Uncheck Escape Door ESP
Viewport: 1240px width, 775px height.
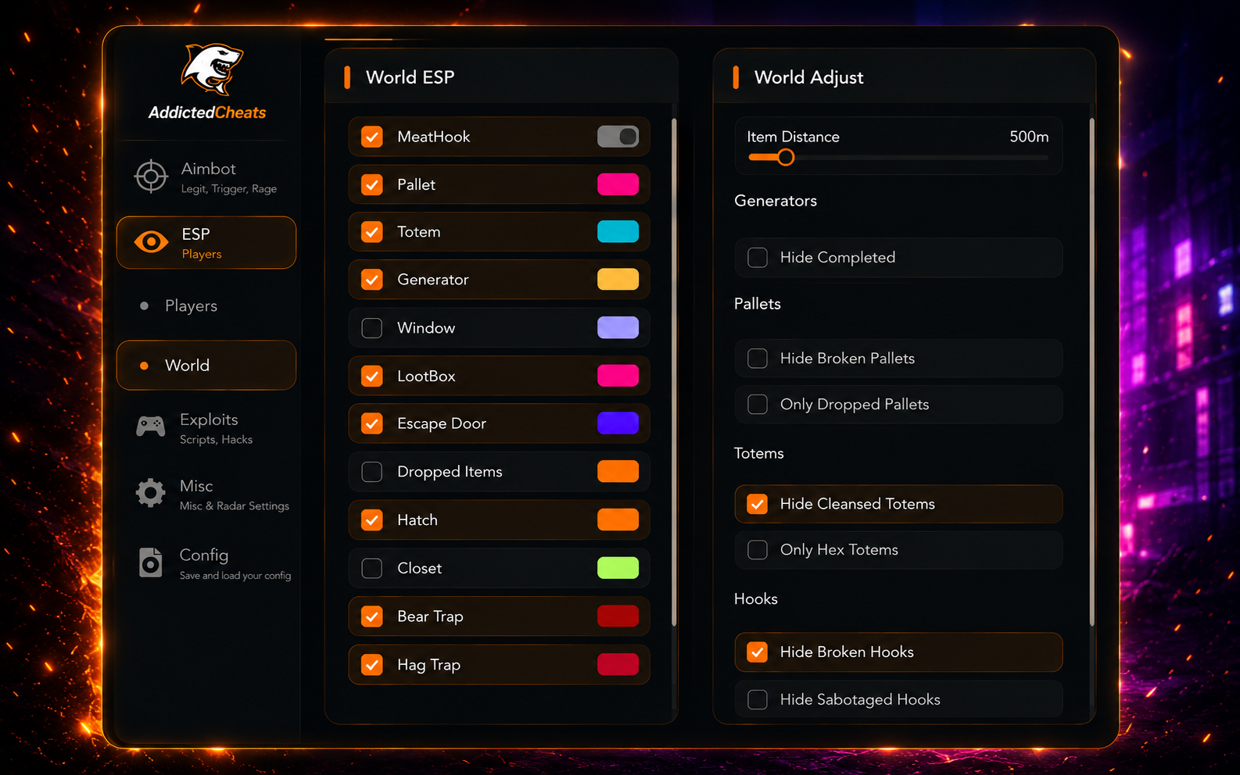(x=372, y=423)
